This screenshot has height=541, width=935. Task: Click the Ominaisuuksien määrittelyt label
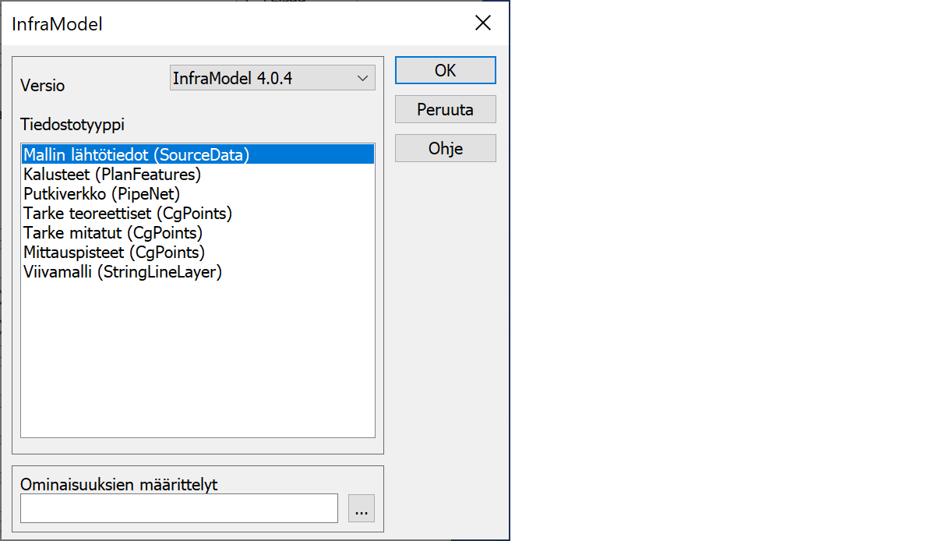click(x=119, y=484)
